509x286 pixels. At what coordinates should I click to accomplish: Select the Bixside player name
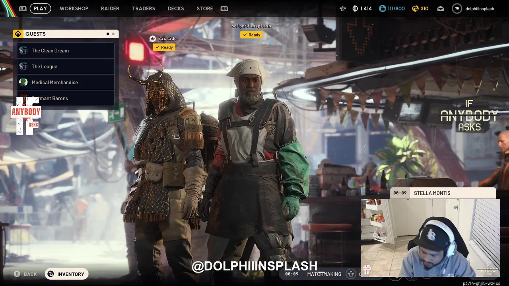click(167, 39)
